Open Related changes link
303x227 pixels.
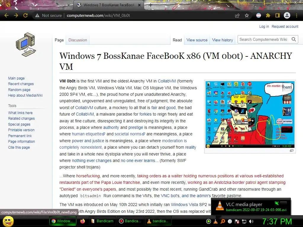(x=21, y=119)
